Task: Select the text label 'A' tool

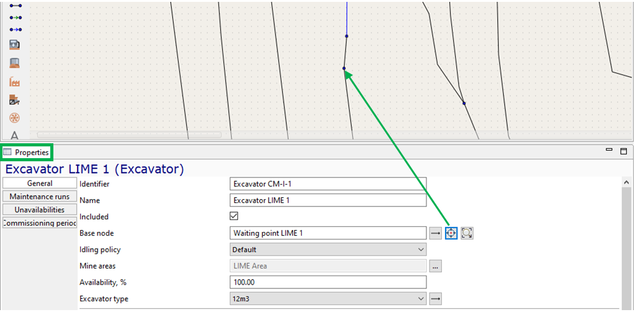Action: (x=14, y=136)
